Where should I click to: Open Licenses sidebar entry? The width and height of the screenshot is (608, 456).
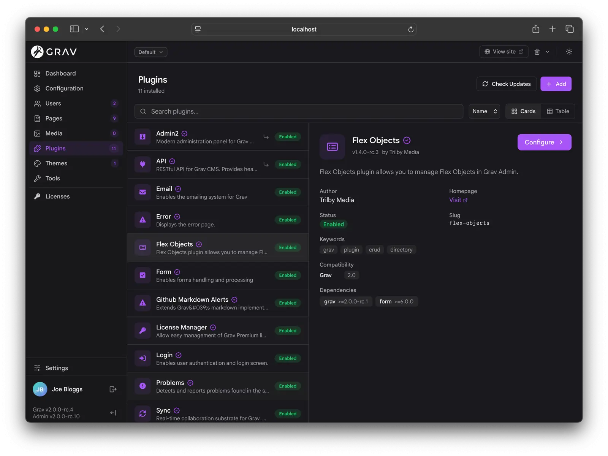click(x=76, y=196)
